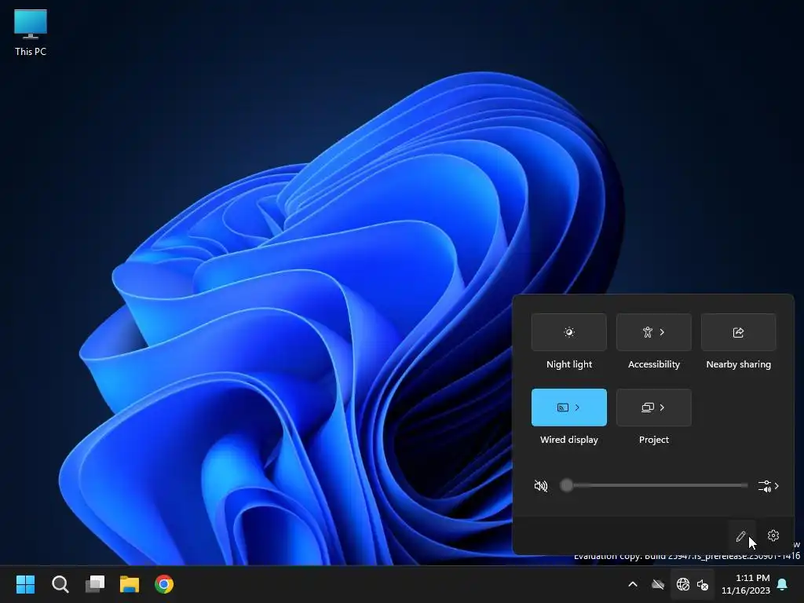Edit quick settings with pencil icon
The height and width of the screenshot is (603, 804).
[741, 535]
